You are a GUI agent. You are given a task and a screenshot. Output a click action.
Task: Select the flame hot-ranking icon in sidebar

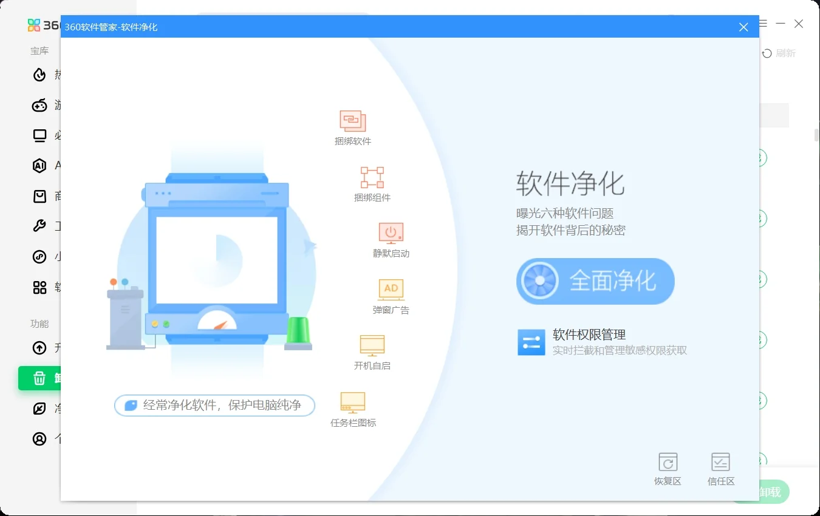[40, 74]
